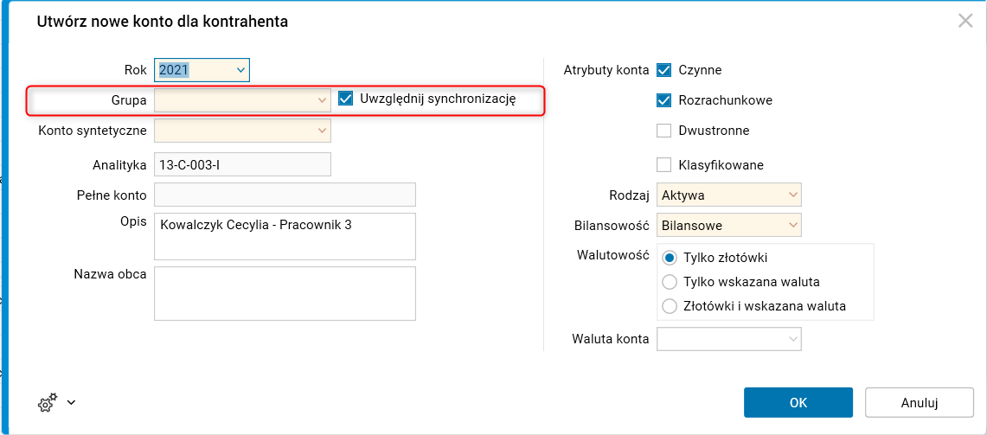Screen dimensions: 987x435
Task: Disable the Rozrachunkowe checkbox
Action: point(664,100)
